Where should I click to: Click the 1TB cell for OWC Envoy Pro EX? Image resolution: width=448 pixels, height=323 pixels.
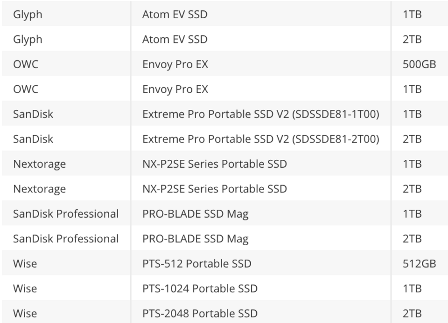[412, 89]
